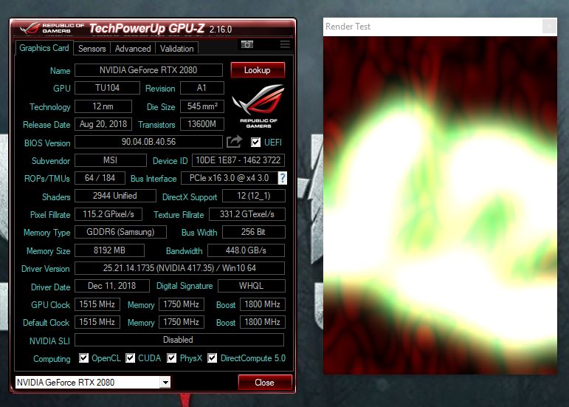
Task: Click the Name field showing NVIDIA GeForce RTX 2080
Action: click(x=148, y=70)
